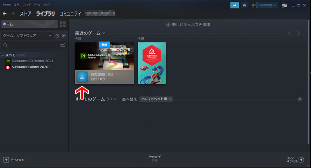Open advanced filter sliders icon
This screenshot has height=168, width=311.
[63, 45]
